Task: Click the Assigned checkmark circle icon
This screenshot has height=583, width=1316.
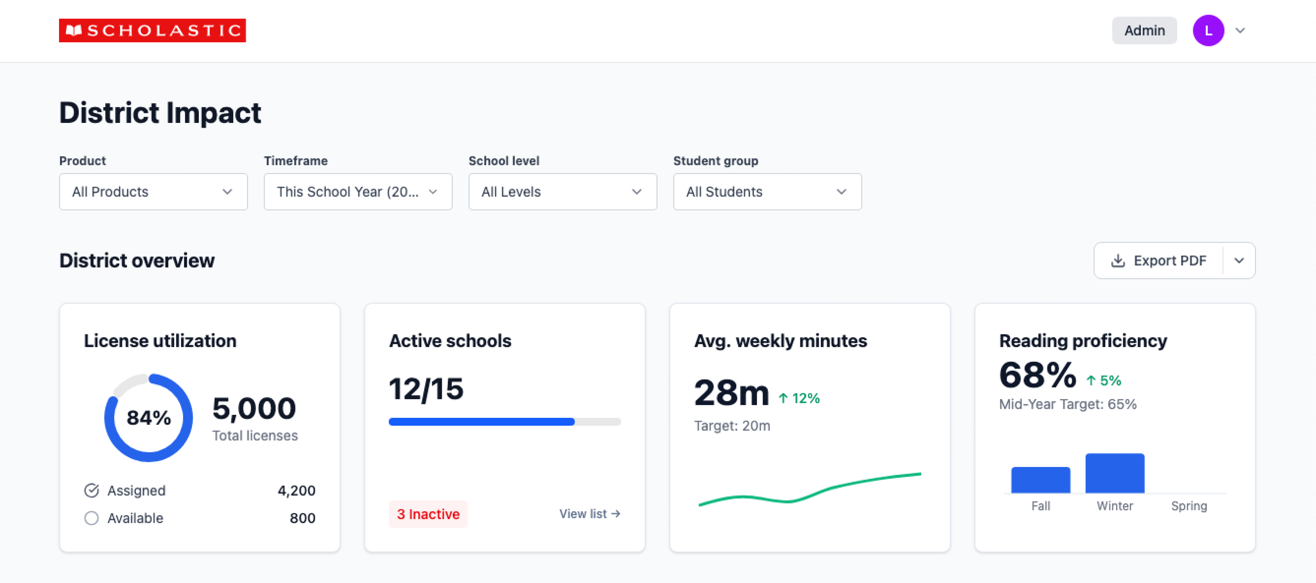Action: (92, 490)
